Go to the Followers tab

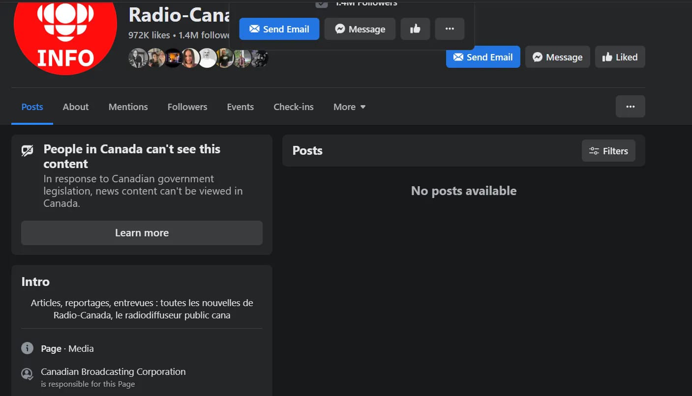coord(187,107)
